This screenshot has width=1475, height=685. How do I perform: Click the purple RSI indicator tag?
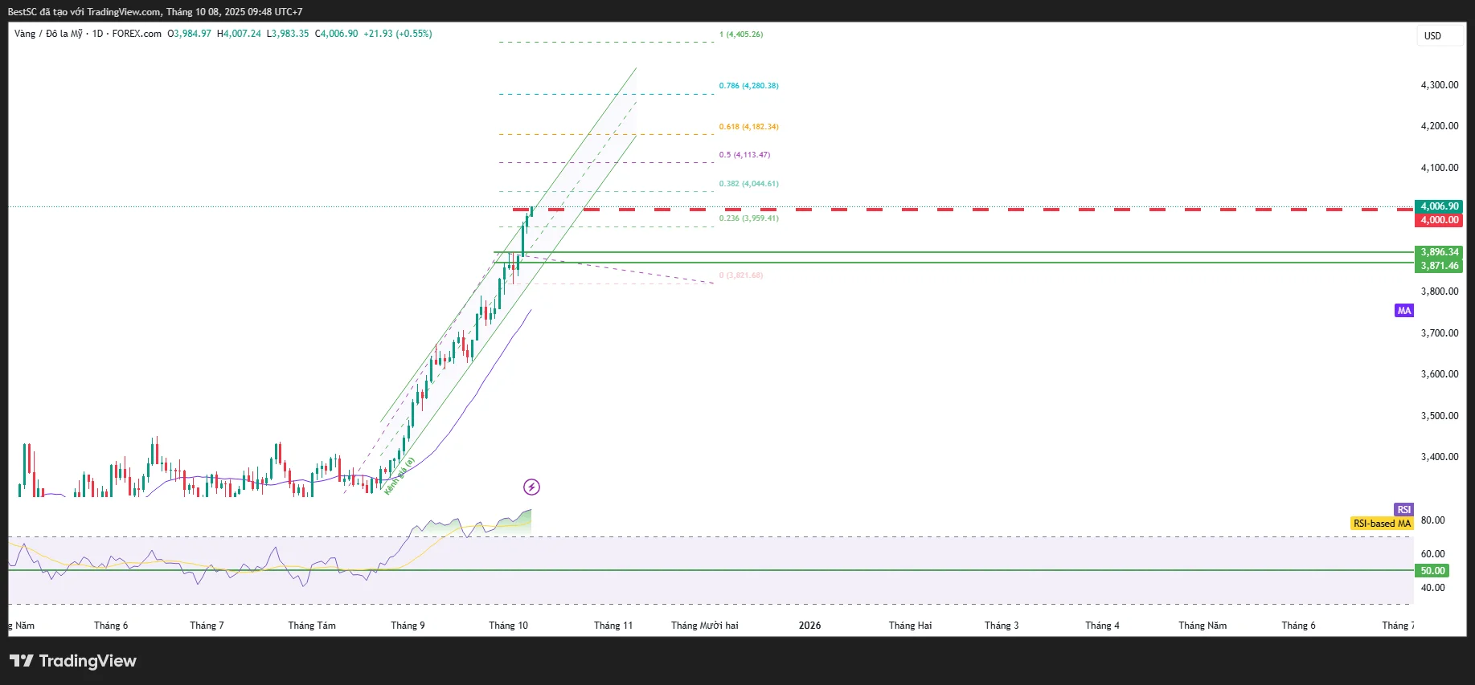click(1403, 510)
